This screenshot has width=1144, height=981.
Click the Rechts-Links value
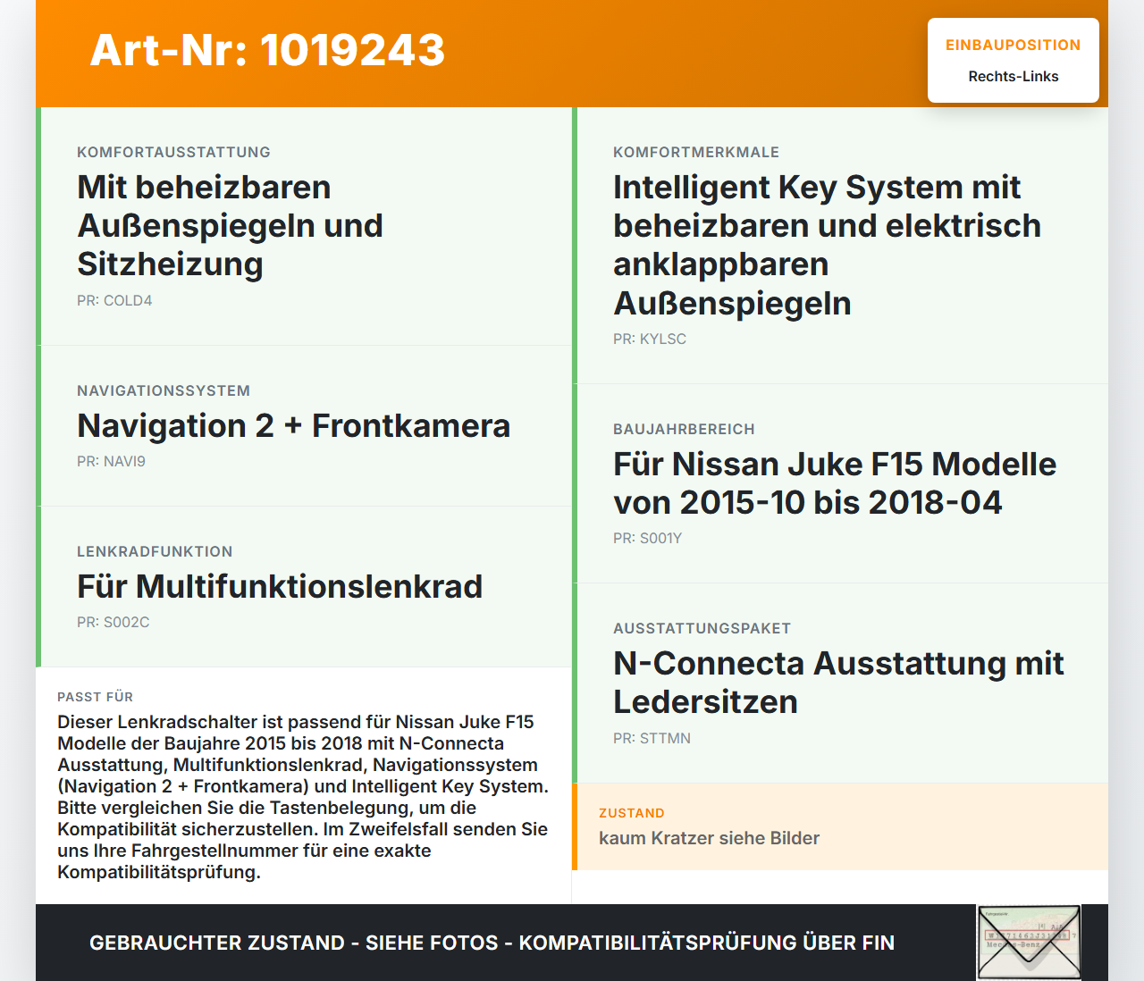click(1014, 77)
